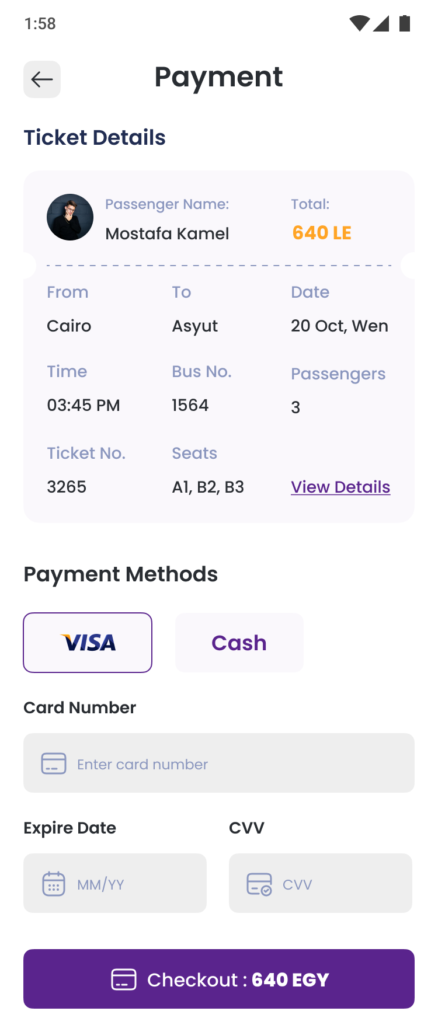Viewport: 438px width, 1032px height.
Task: Tap the cellular signal icon
Action: coord(381,23)
